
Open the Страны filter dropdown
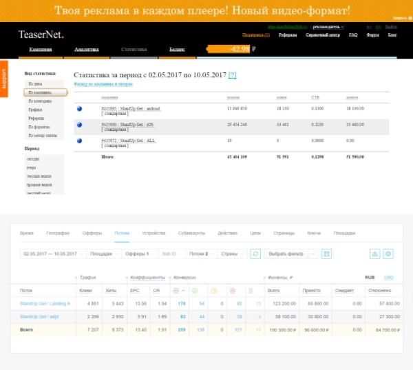point(233,254)
